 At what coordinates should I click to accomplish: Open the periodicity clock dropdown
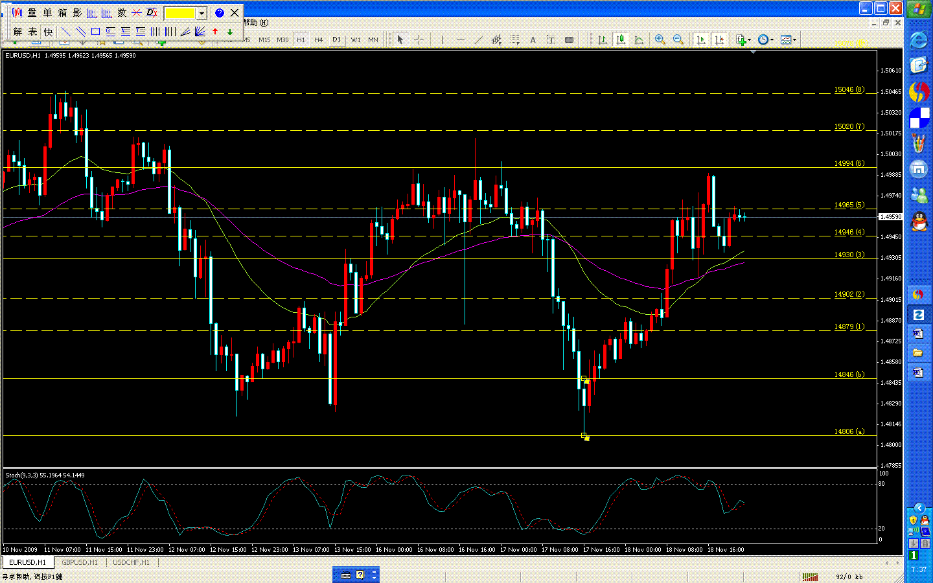765,40
